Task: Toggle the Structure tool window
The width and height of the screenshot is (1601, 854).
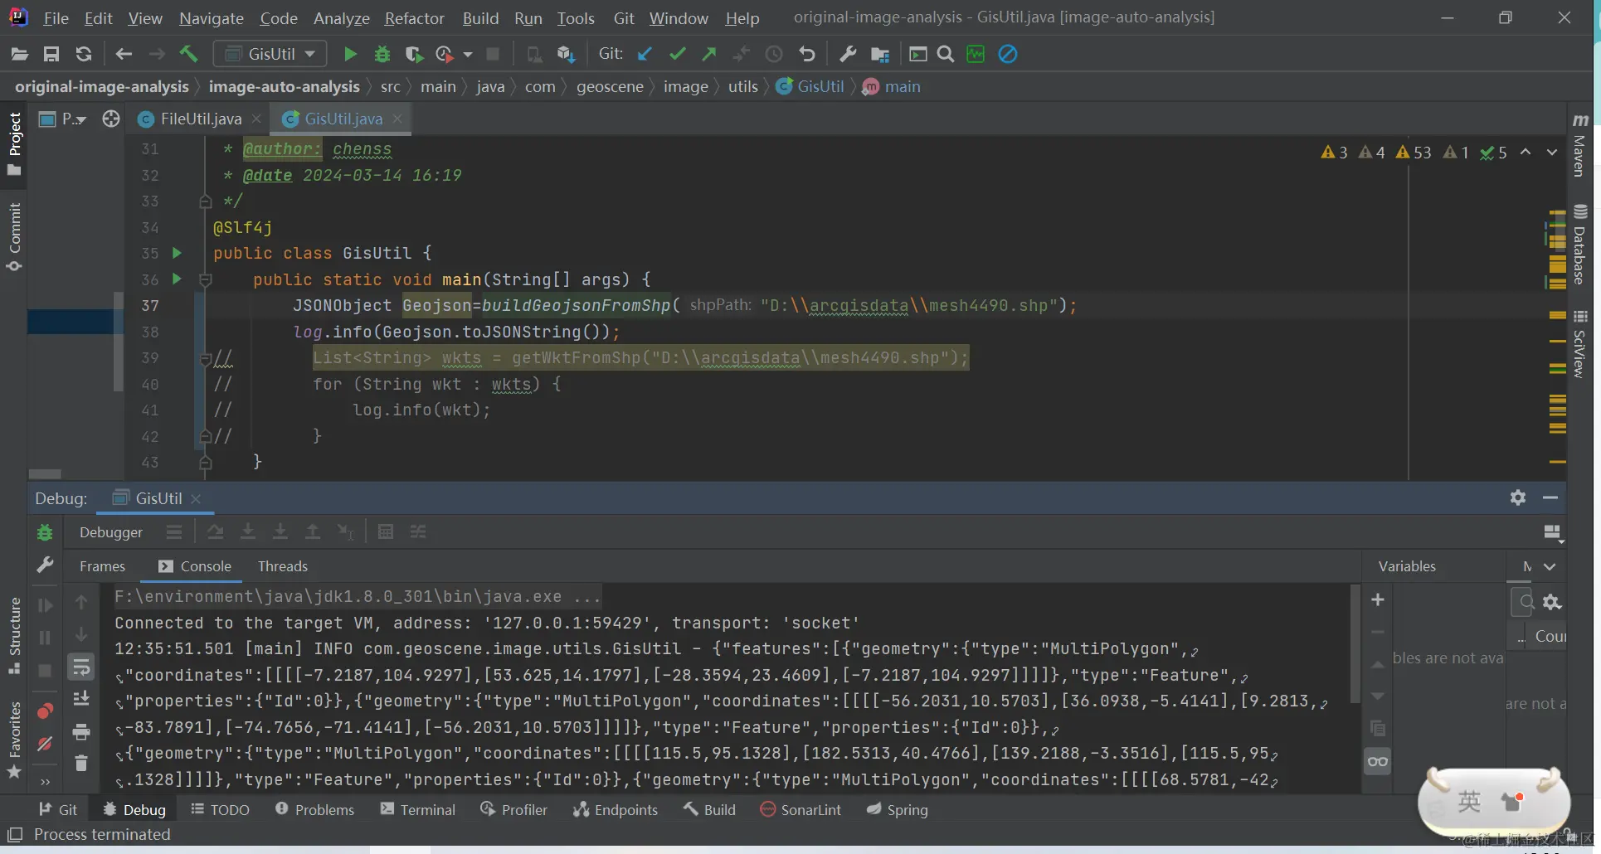Action: point(14,635)
